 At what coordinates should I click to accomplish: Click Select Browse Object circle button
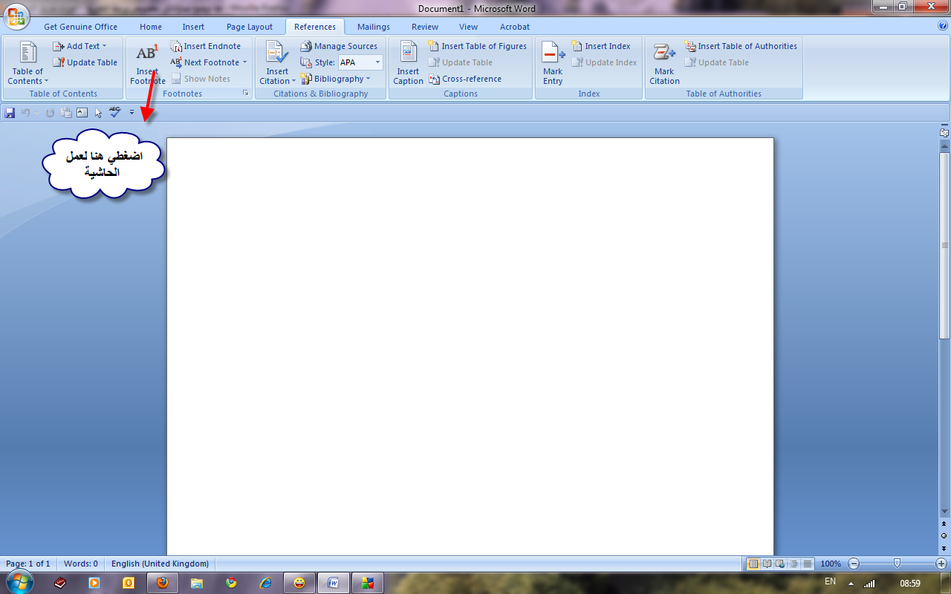[x=944, y=535]
